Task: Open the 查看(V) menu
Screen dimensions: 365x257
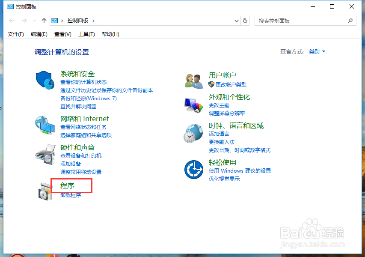Action: coord(62,34)
